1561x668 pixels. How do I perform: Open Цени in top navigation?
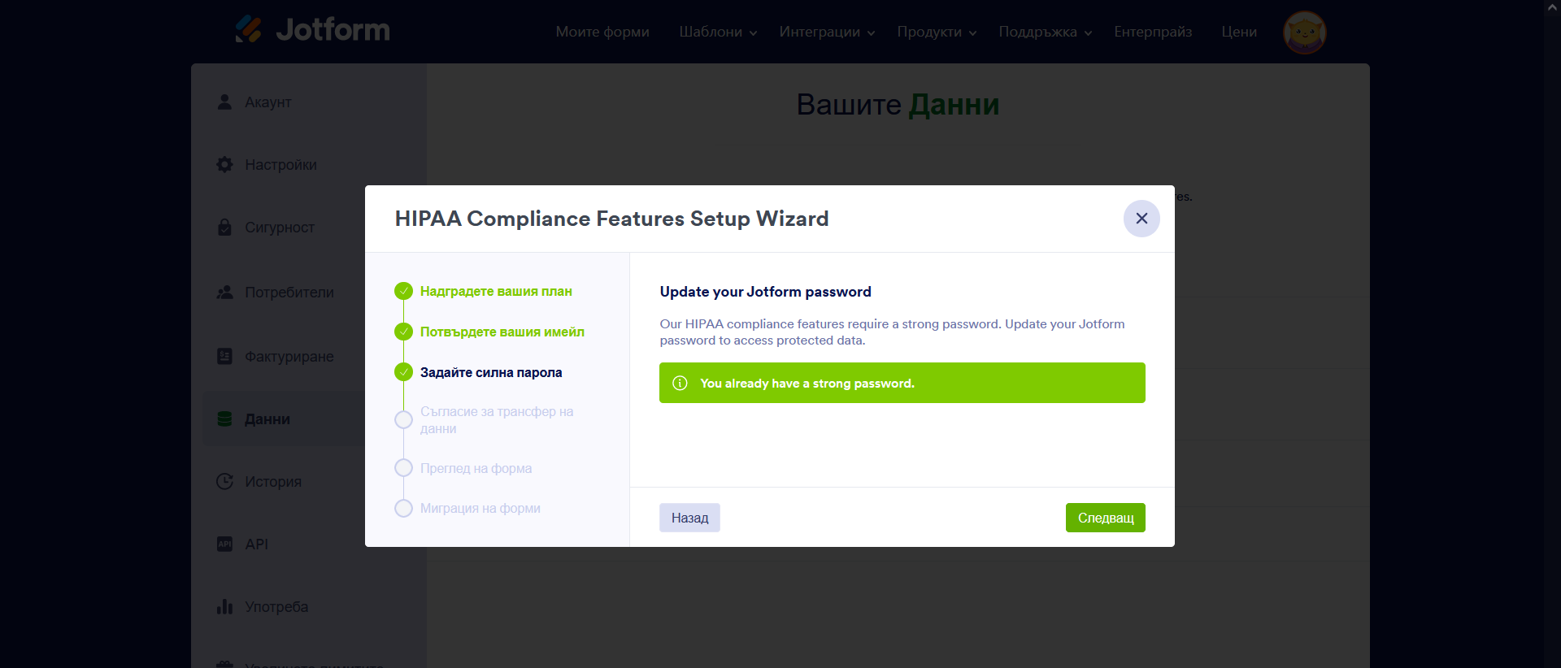coord(1239,32)
